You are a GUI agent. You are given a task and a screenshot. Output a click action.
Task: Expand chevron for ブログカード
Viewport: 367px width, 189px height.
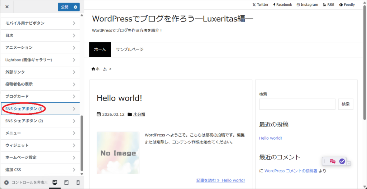coord(74,96)
